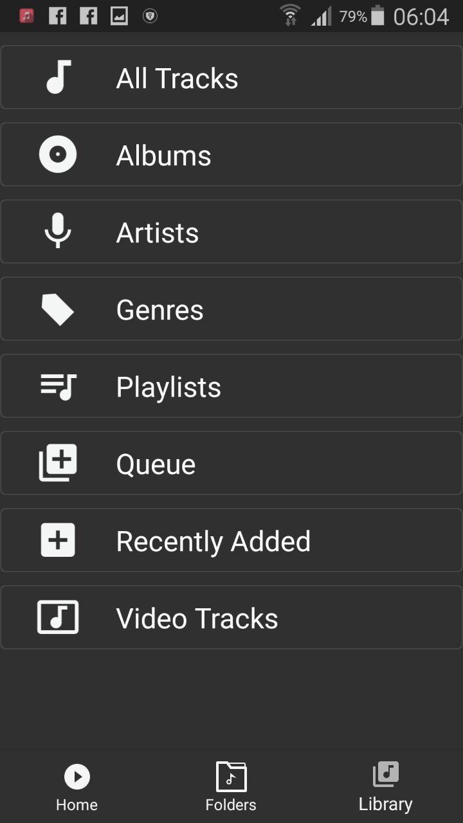Show Artists in the library
The image size is (463, 823).
tap(157, 233)
